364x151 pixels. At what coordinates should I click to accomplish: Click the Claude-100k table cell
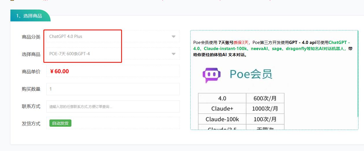(222, 119)
